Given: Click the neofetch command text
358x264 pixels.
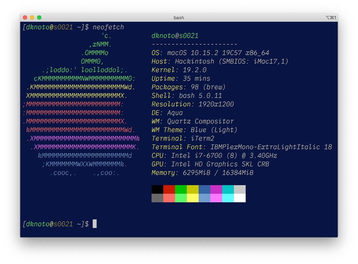Looking at the screenshot, I should coord(108,27).
